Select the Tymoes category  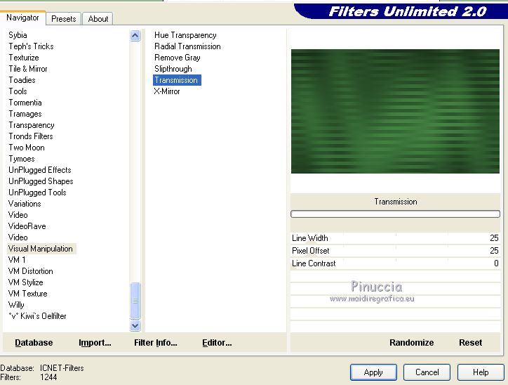coord(22,159)
